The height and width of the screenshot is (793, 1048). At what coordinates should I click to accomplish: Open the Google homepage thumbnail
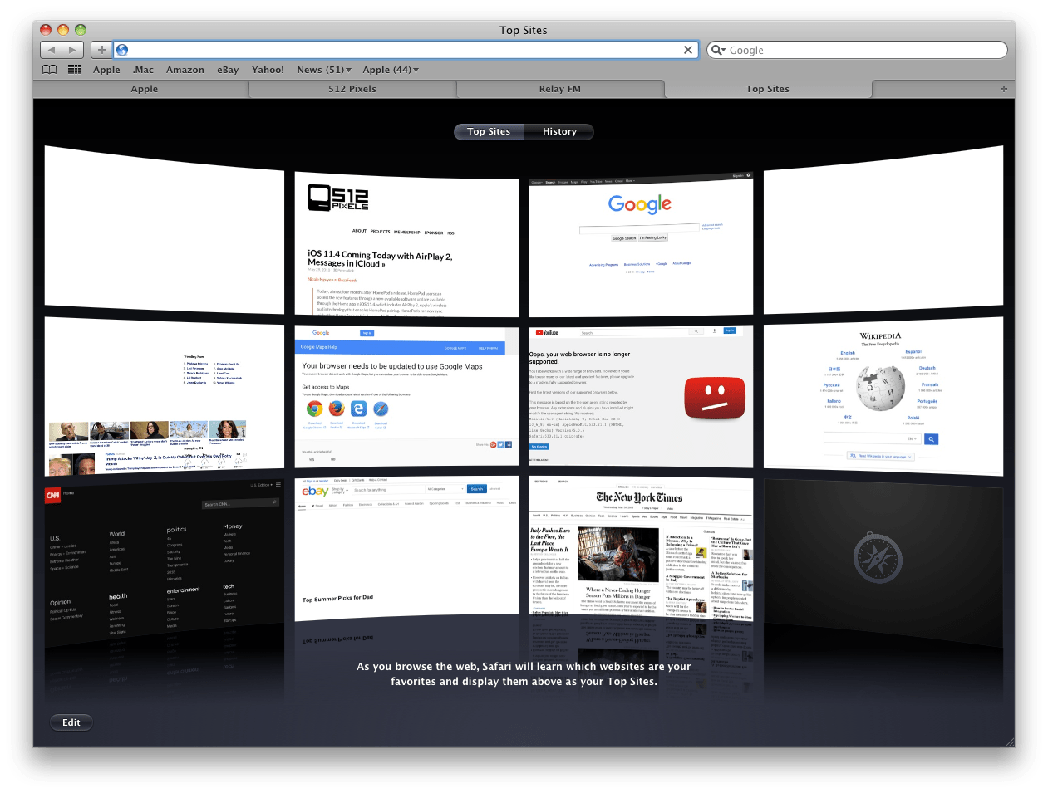(641, 246)
